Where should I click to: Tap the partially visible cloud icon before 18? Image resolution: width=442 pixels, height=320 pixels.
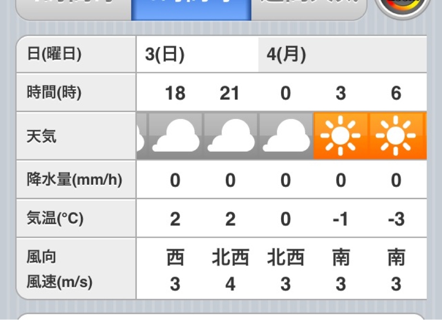point(142,136)
